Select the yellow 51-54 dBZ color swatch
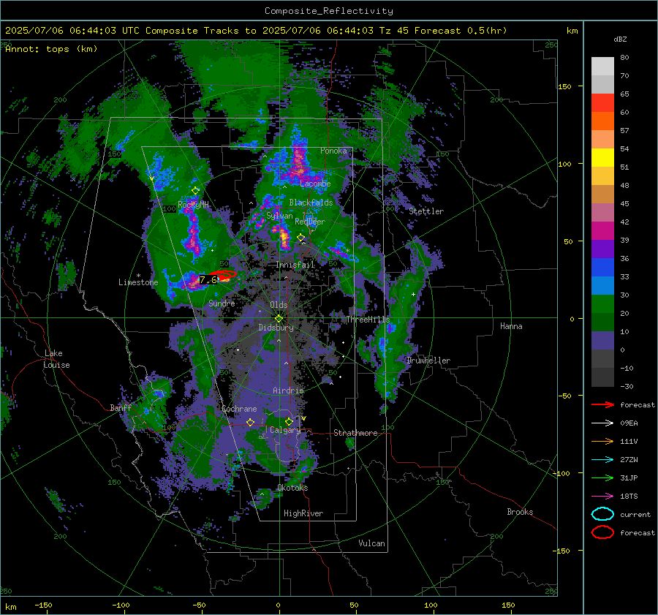Screen dimensions: 658x615 (x=602, y=158)
